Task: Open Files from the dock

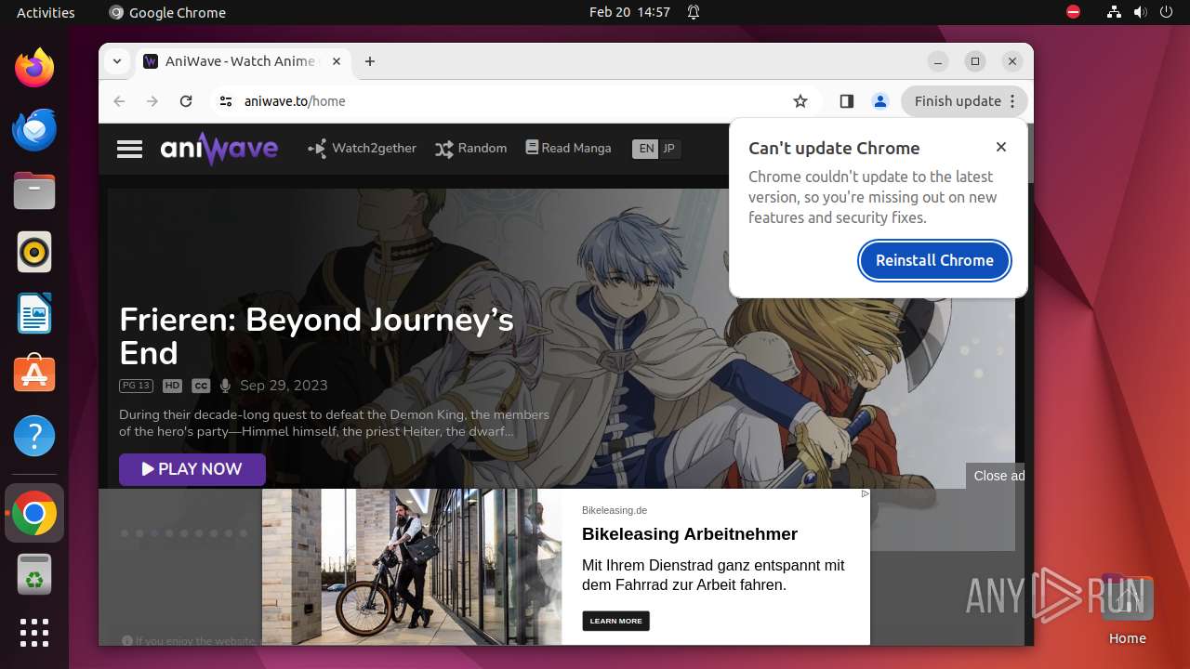Action: [x=34, y=190]
